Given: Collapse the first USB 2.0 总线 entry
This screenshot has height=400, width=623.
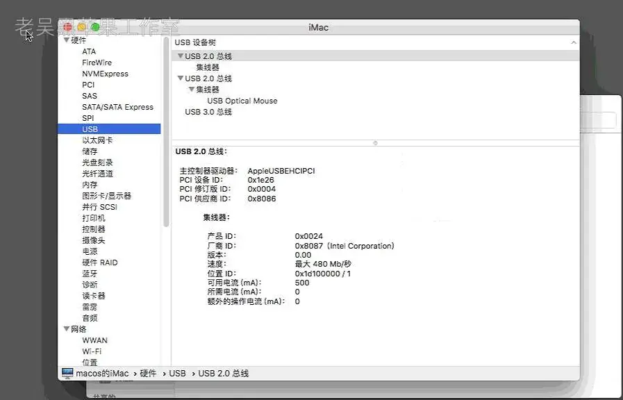Looking at the screenshot, I should pos(181,56).
